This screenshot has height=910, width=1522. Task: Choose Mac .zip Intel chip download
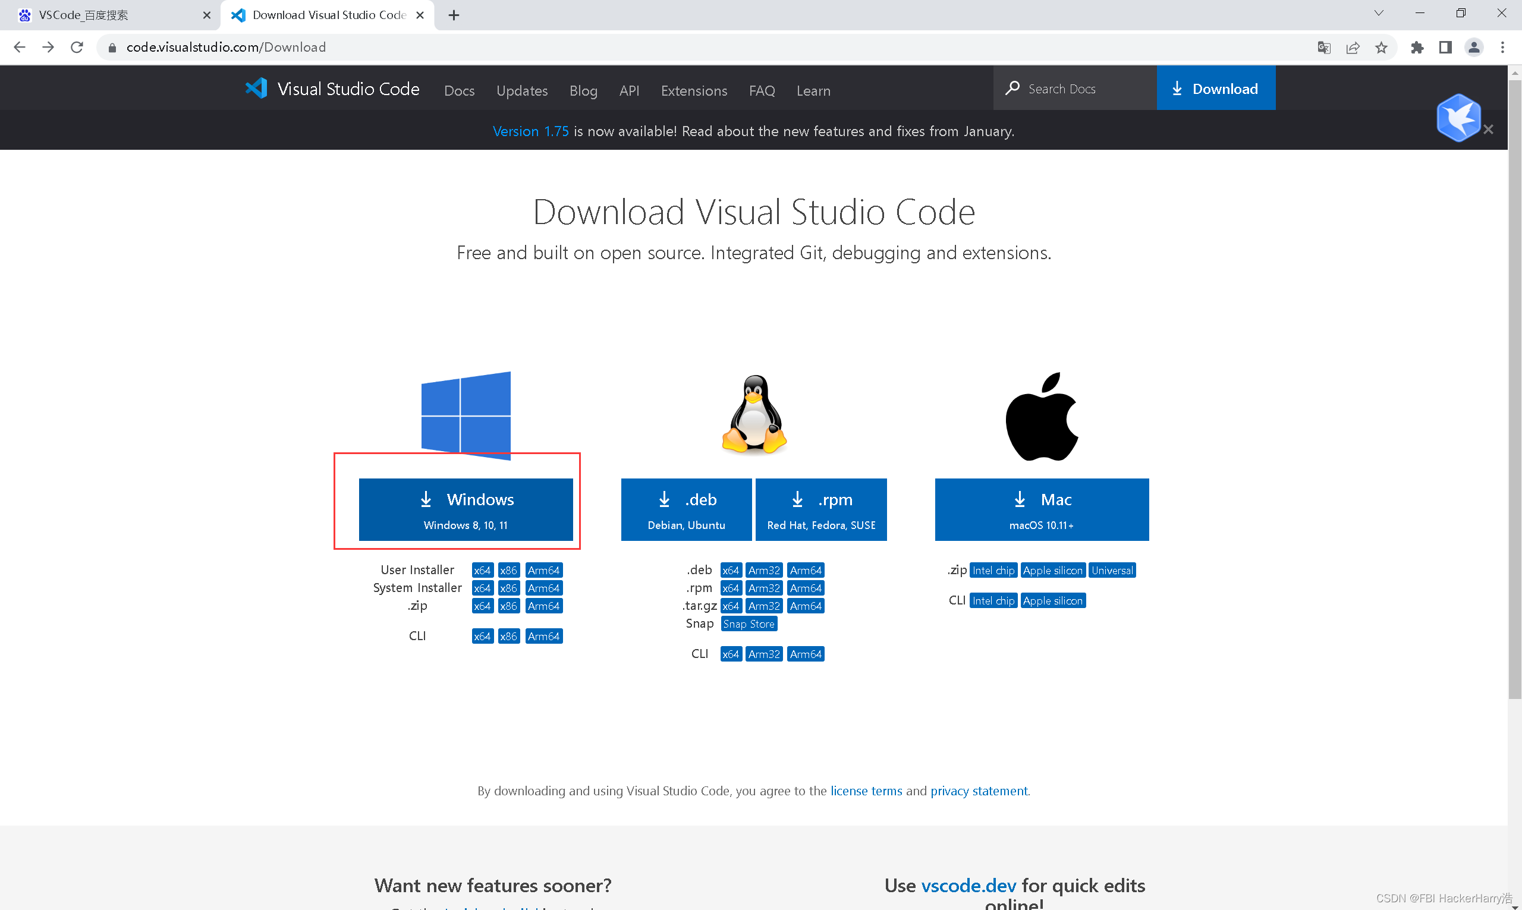pos(993,570)
